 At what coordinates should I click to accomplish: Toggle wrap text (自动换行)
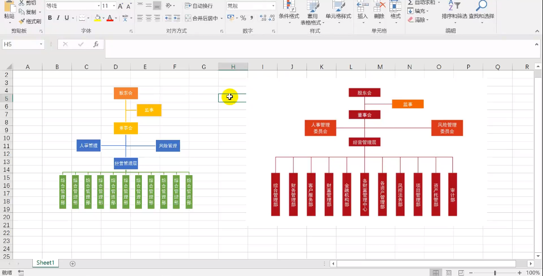[199, 5]
